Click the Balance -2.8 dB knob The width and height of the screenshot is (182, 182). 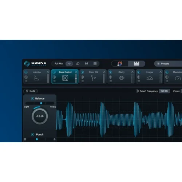click(x=40, y=116)
